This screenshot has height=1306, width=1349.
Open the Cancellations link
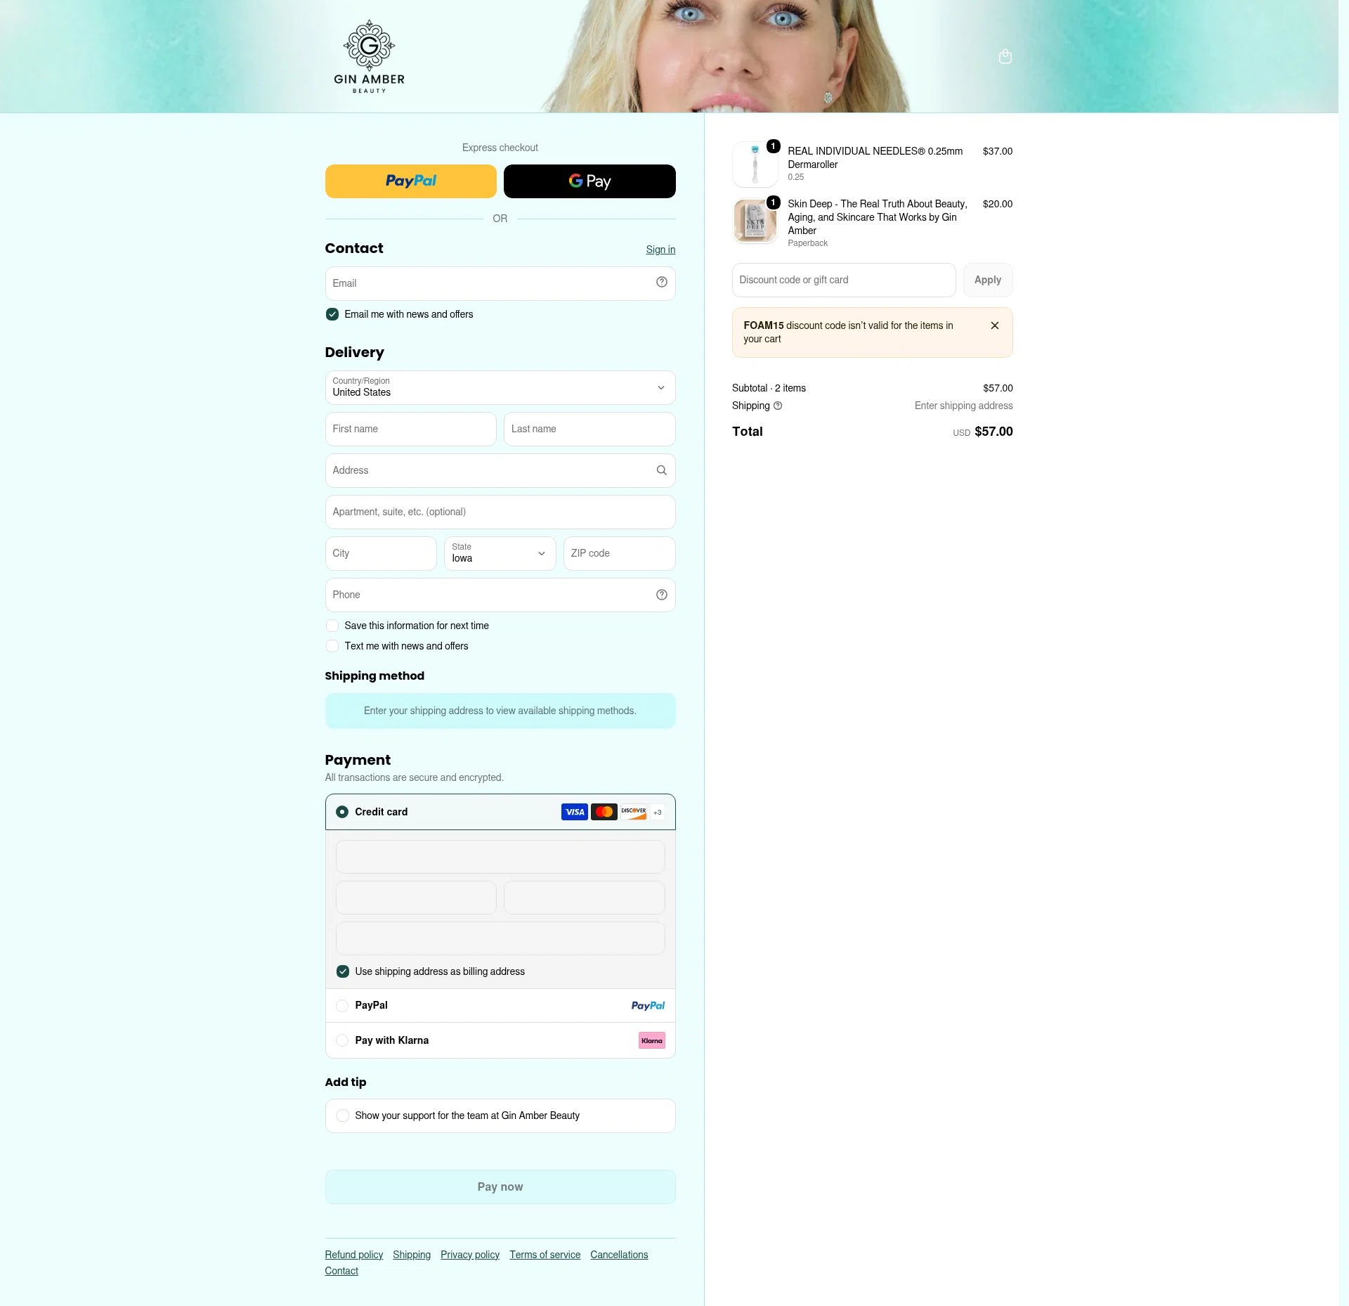pyautogui.click(x=619, y=1255)
